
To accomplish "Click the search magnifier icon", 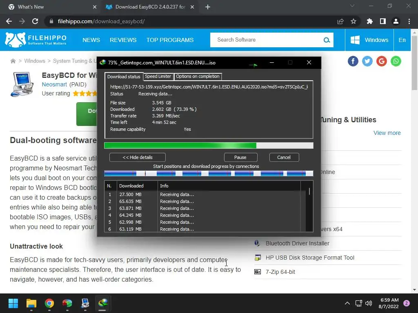I will click(327, 40).
